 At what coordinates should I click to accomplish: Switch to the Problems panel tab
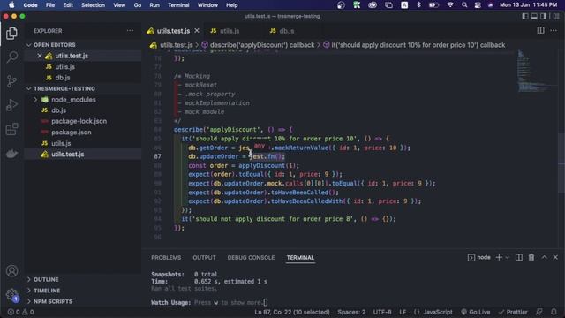pyautogui.click(x=166, y=257)
